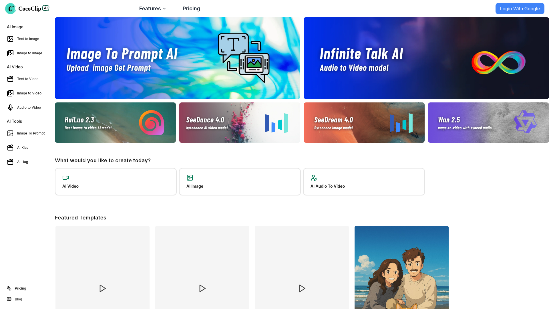The height and width of the screenshot is (309, 549).
Task: Click the Image To Prompt sidebar icon
Action: click(x=10, y=133)
